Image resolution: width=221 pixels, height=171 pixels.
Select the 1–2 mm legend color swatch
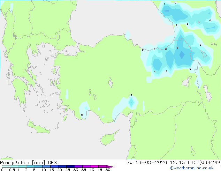22,166
